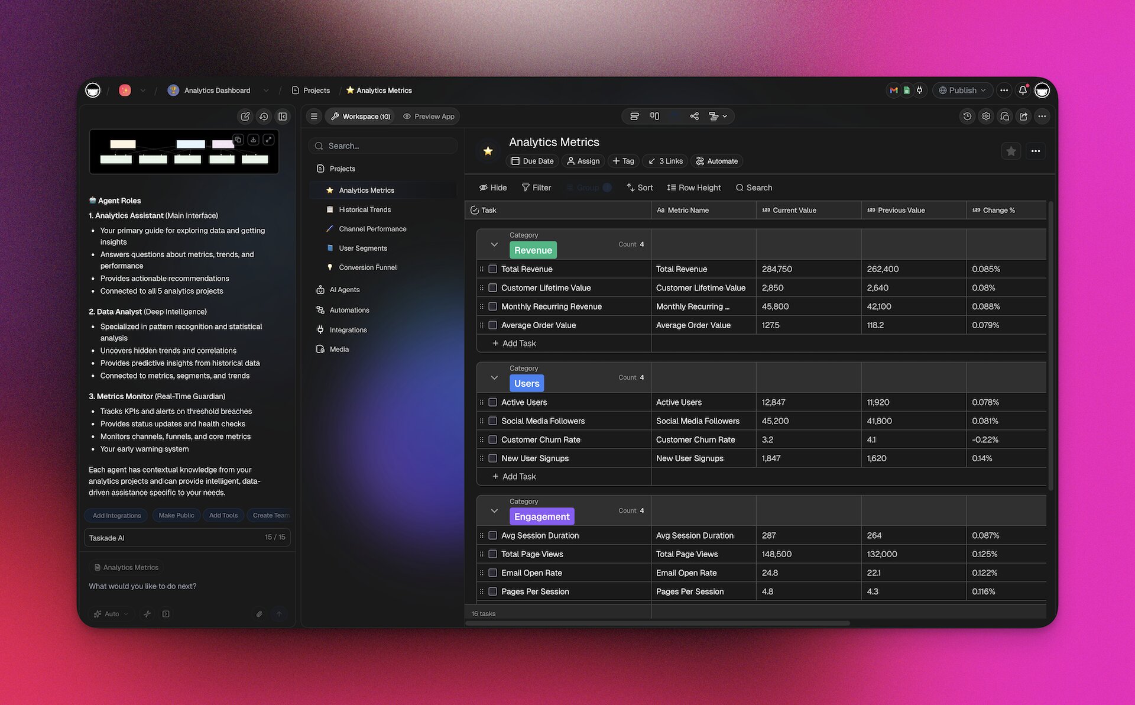
Task: Collapse the Revenue category group
Action: (494, 244)
